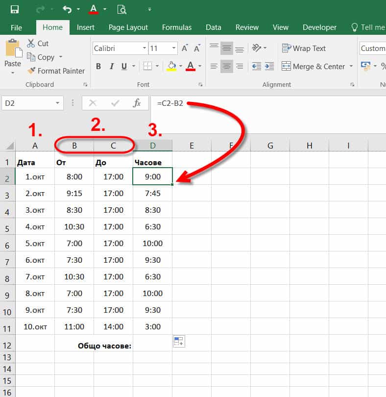This screenshot has width=386, height=397.
Task: Open the Underline style dropdown arrow
Action: click(134, 66)
